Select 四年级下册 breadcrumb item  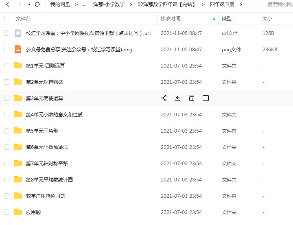click(222, 4)
